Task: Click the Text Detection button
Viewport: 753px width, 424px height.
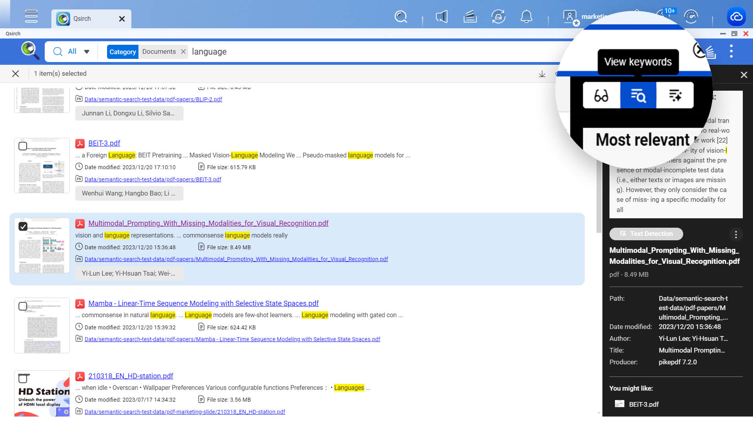Action: tap(646, 234)
